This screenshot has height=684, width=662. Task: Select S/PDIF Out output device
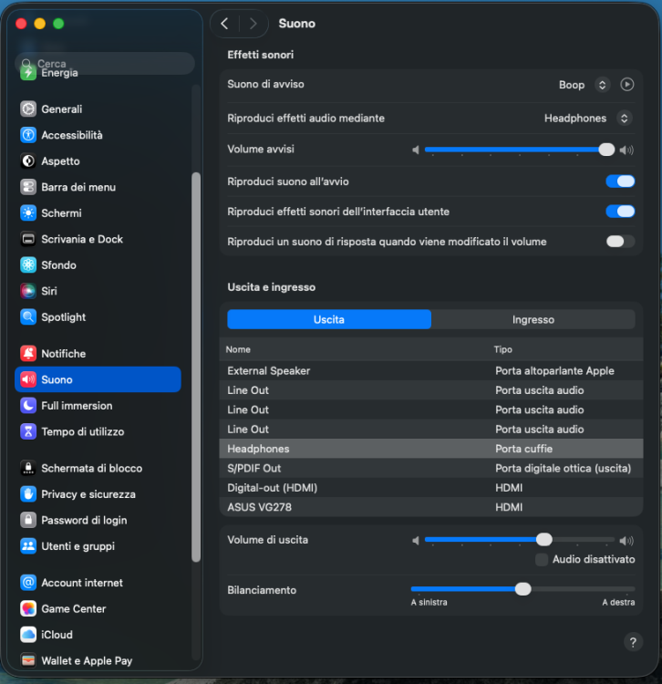pyautogui.click(x=431, y=468)
